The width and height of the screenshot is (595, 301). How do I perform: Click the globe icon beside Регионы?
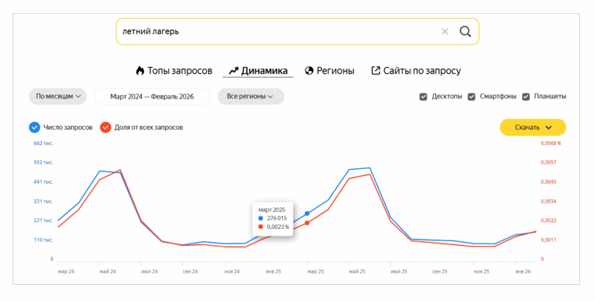coord(310,71)
